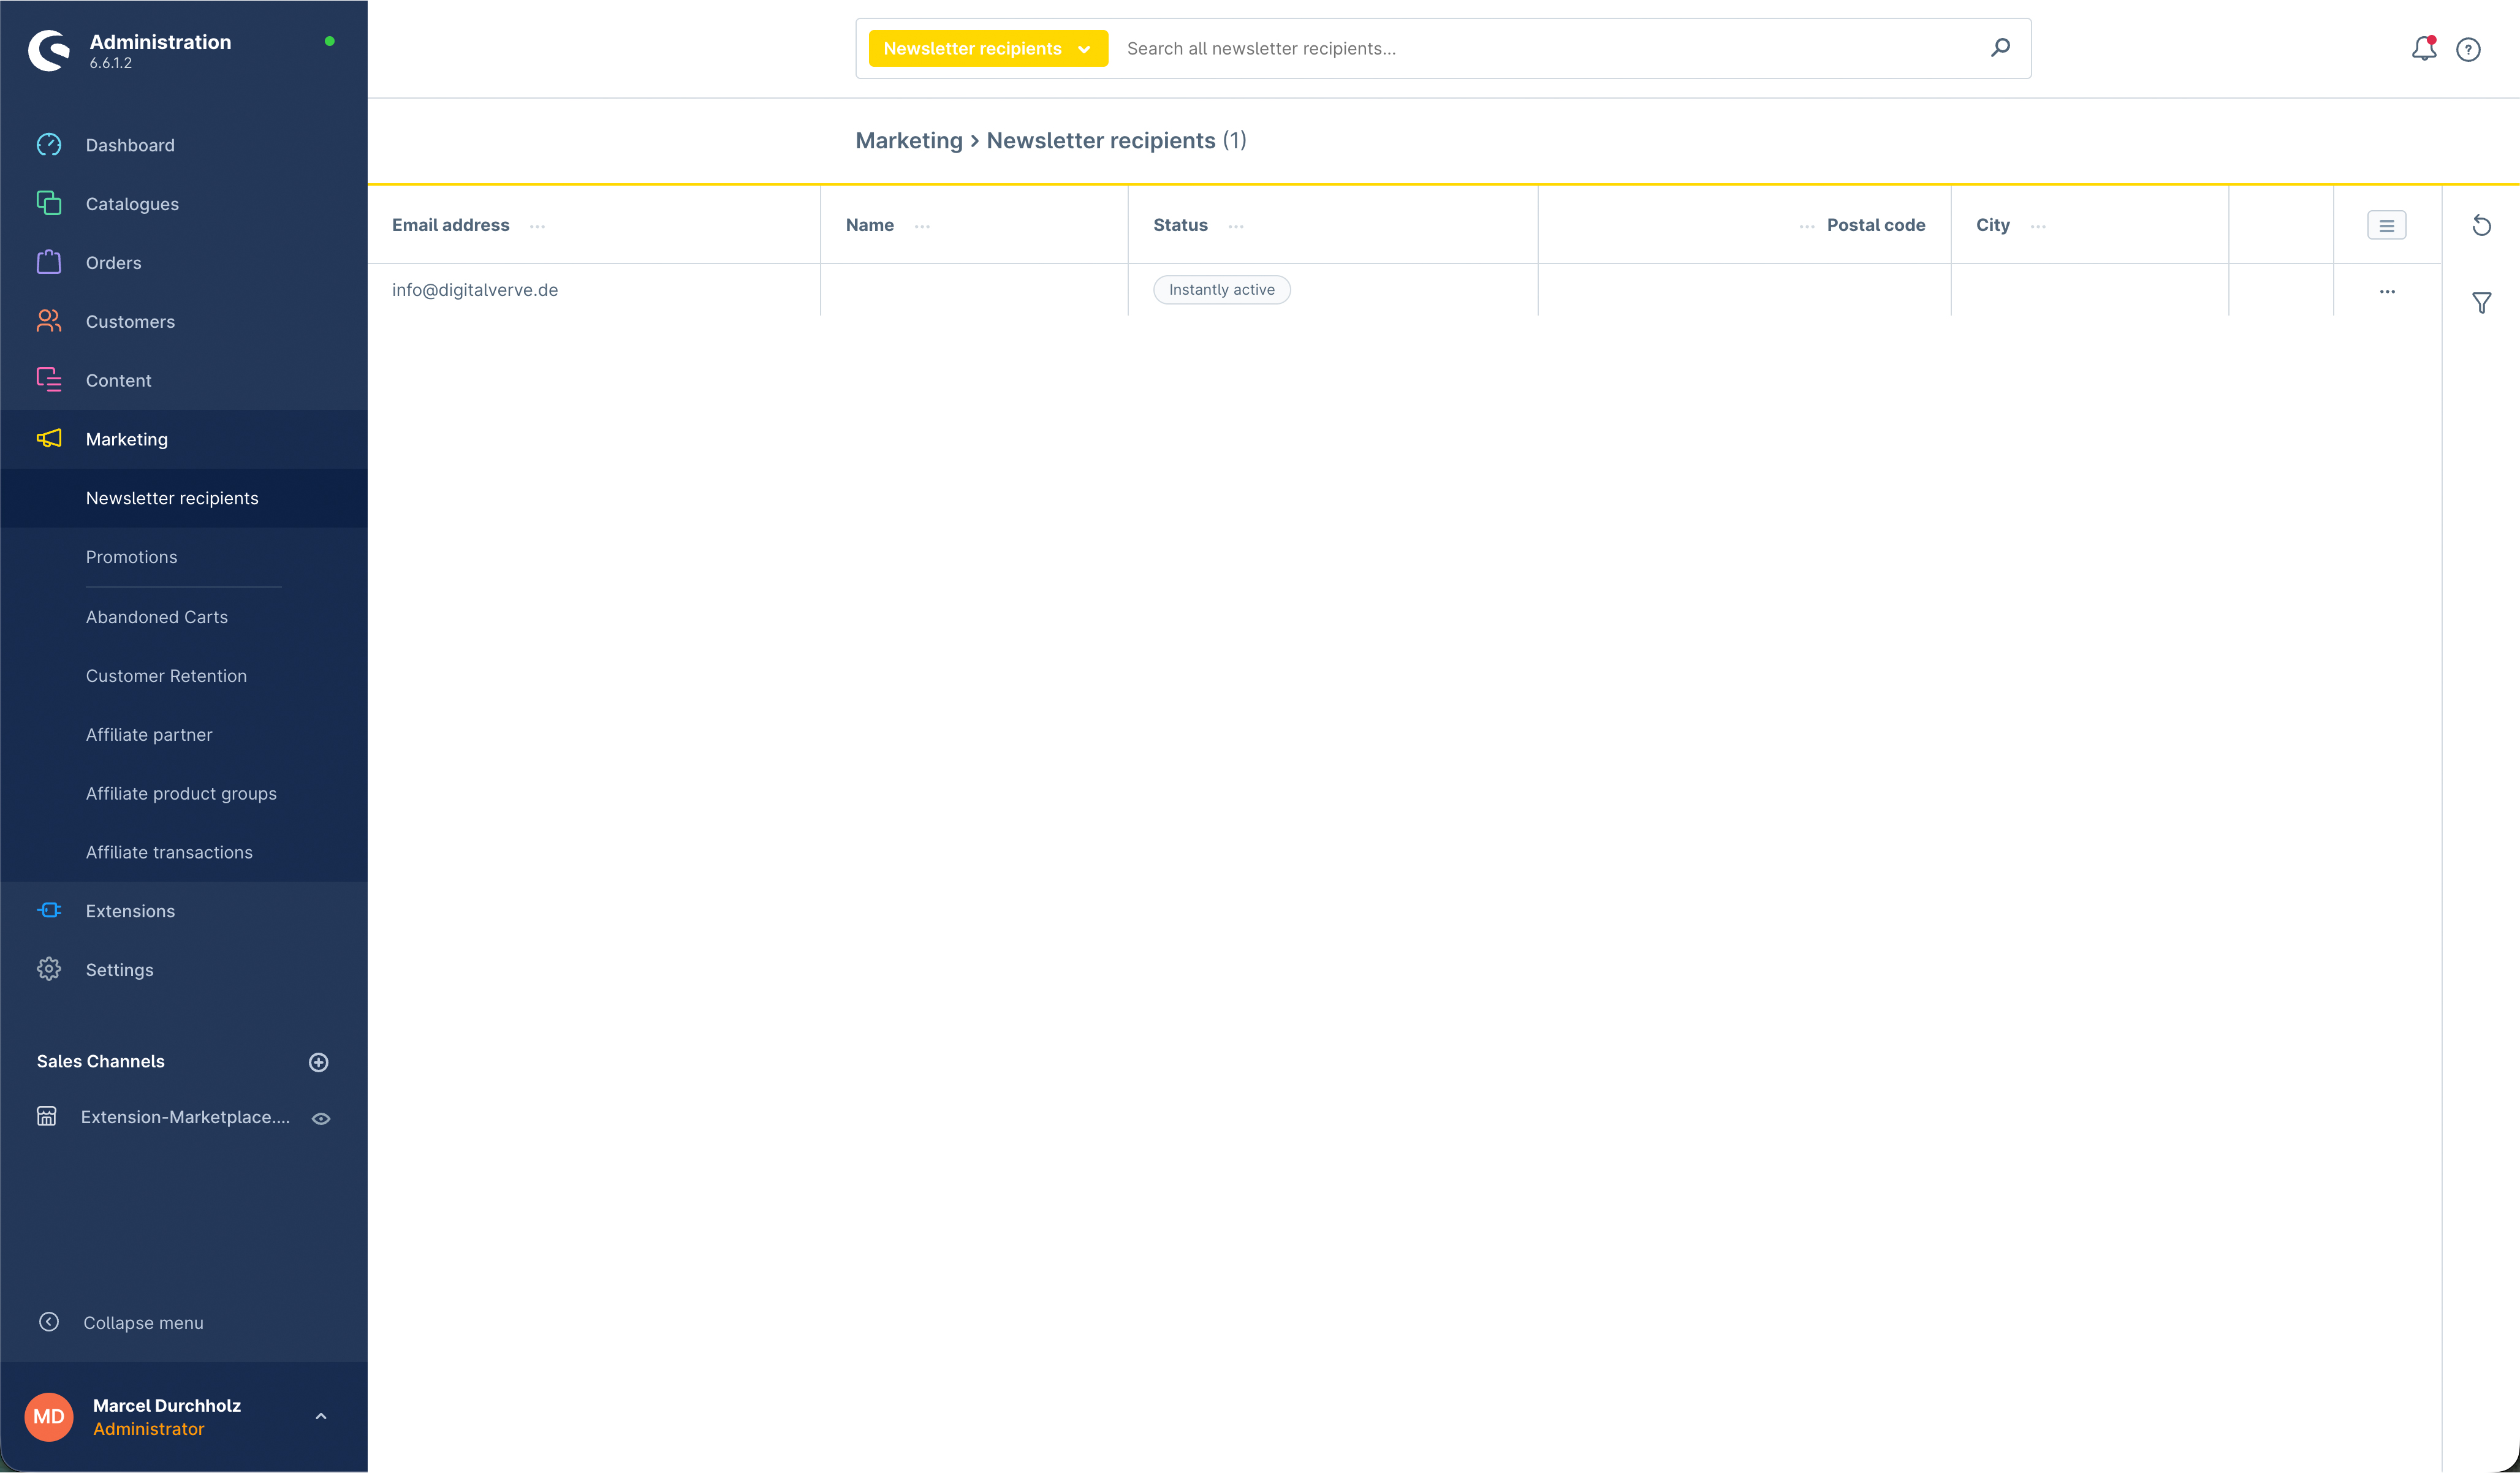Open info@digitalverve.de recipient entry

coord(474,290)
